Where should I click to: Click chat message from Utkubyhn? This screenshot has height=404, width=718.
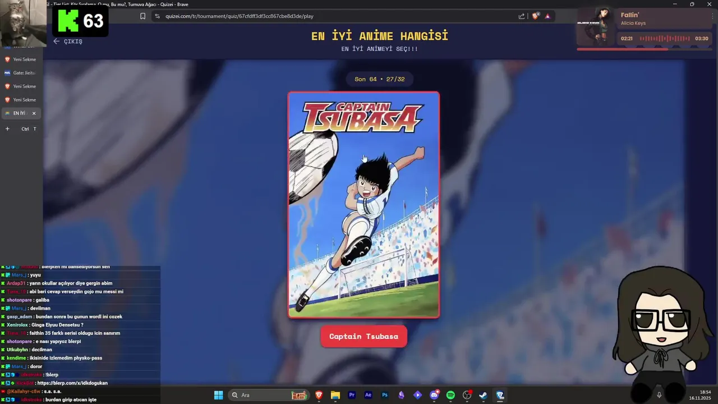[x=29, y=350]
